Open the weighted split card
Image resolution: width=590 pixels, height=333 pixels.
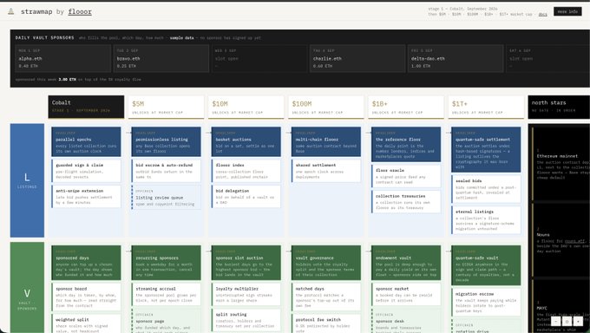86,323
